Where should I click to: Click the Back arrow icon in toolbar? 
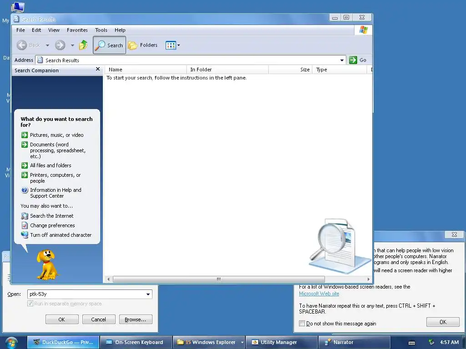(x=22, y=45)
